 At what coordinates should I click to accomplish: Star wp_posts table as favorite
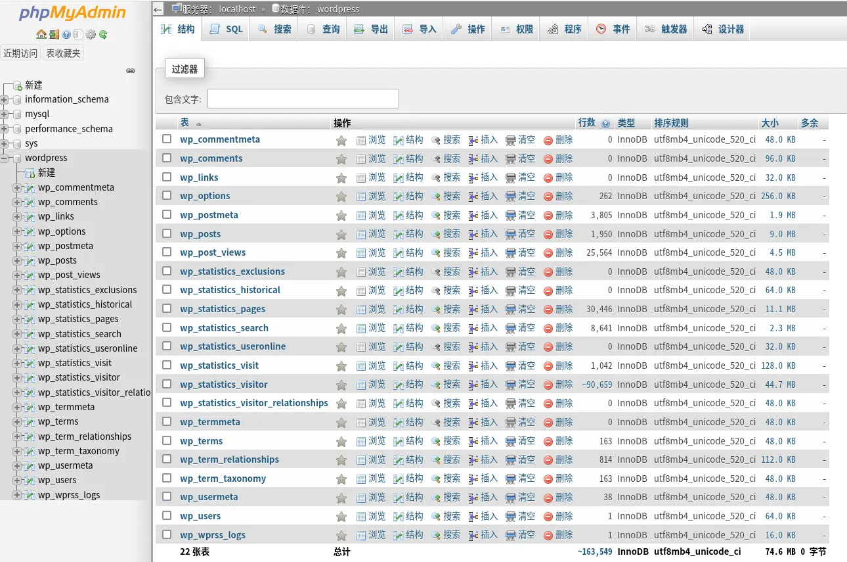(x=341, y=234)
